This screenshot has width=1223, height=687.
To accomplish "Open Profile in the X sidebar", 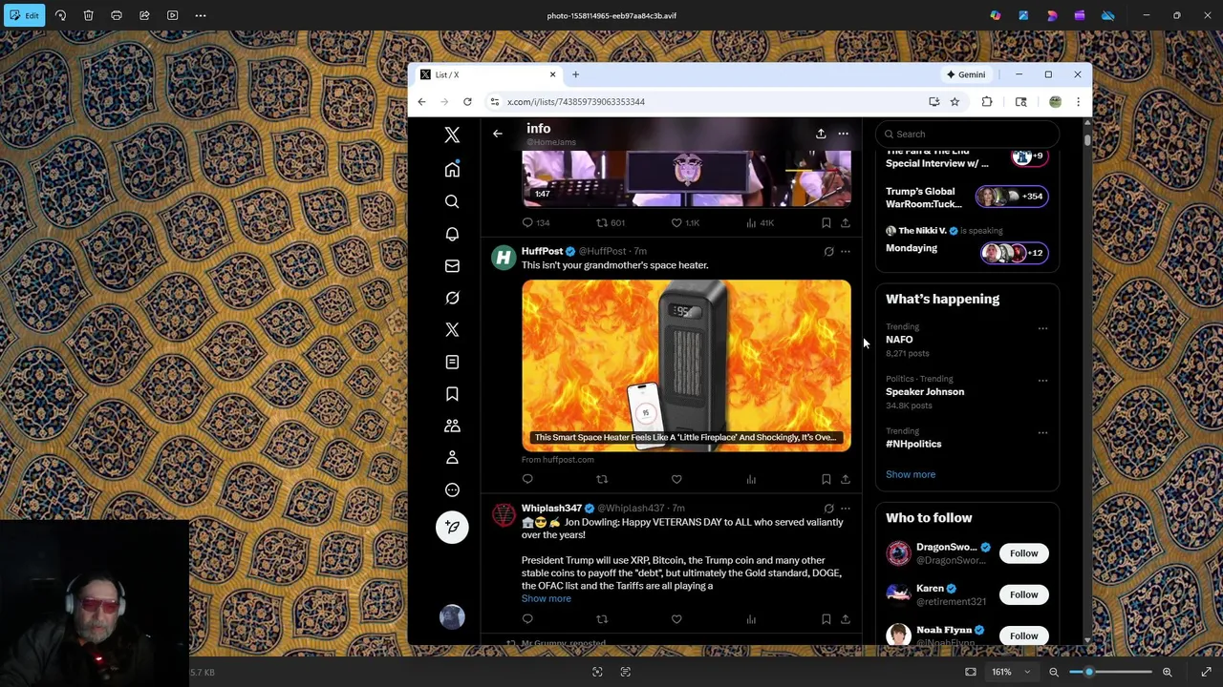I will 452,458.
